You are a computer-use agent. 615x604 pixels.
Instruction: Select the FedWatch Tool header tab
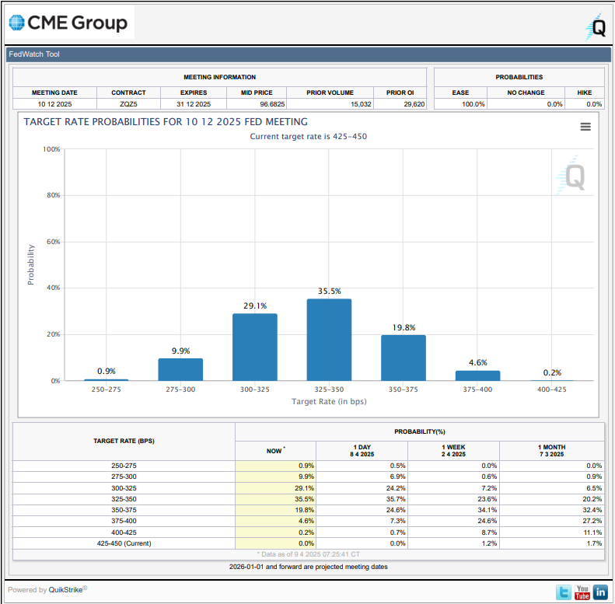pyautogui.click(x=33, y=54)
